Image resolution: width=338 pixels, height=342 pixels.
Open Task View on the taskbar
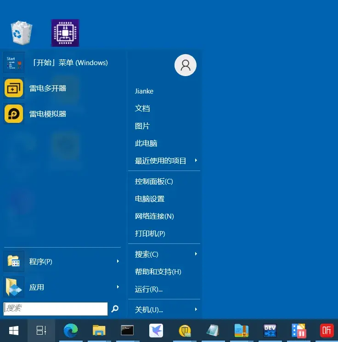(x=41, y=331)
